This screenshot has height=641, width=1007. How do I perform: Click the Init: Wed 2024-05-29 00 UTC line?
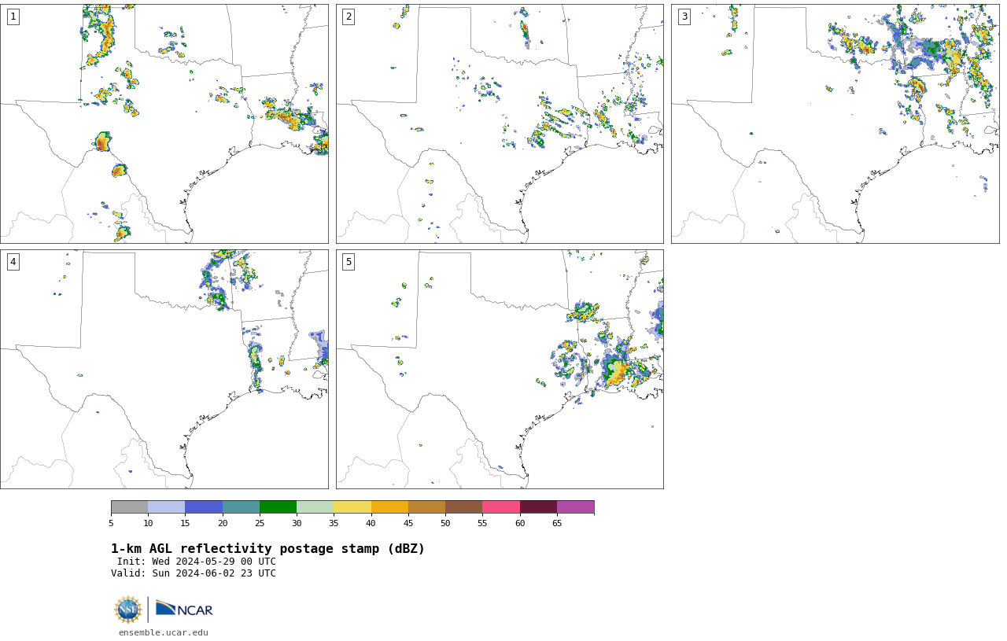196,562
